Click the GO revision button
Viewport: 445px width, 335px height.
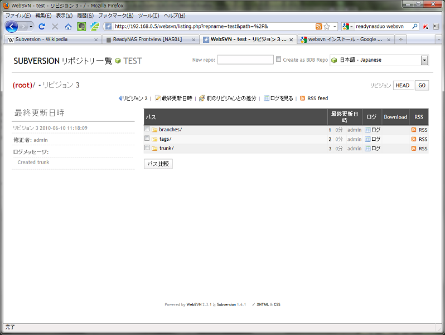coord(422,85)
